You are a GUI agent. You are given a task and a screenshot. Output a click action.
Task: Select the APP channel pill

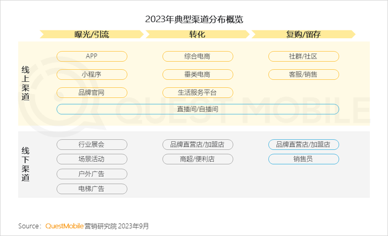92,56
